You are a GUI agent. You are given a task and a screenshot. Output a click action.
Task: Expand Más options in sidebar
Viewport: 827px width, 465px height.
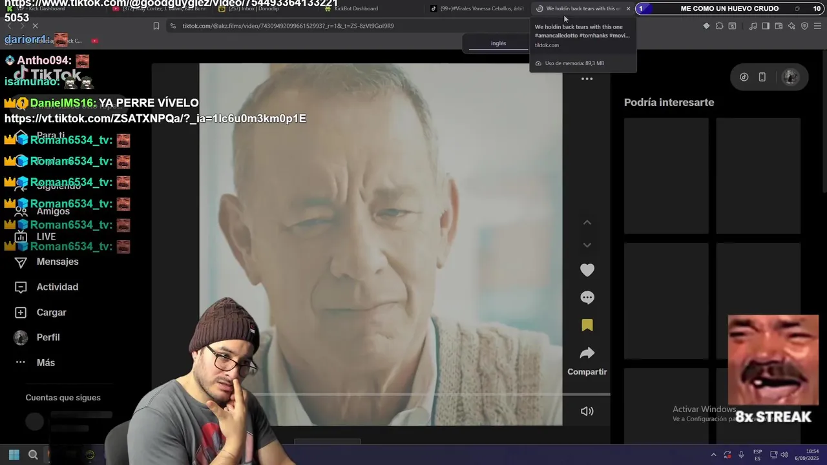45,362
